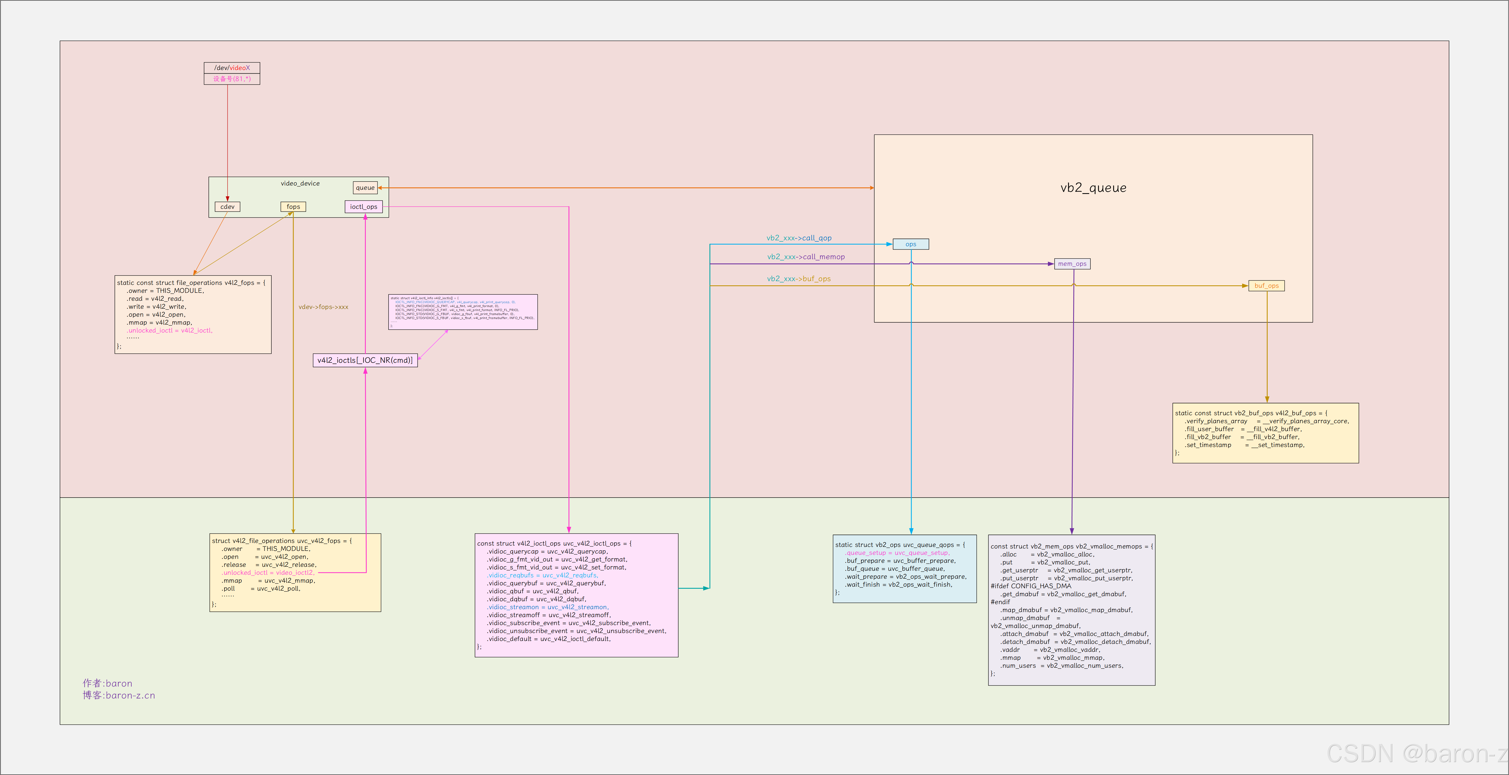Click the ".vidioc_default = uvc_v4l2_ioctl_default," line
Image resolution: width=1509 pixels, height=775 pixels.
point(549,639)
